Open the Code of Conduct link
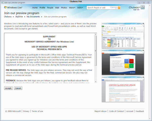The image size is (152, 121). coord(117,111)
